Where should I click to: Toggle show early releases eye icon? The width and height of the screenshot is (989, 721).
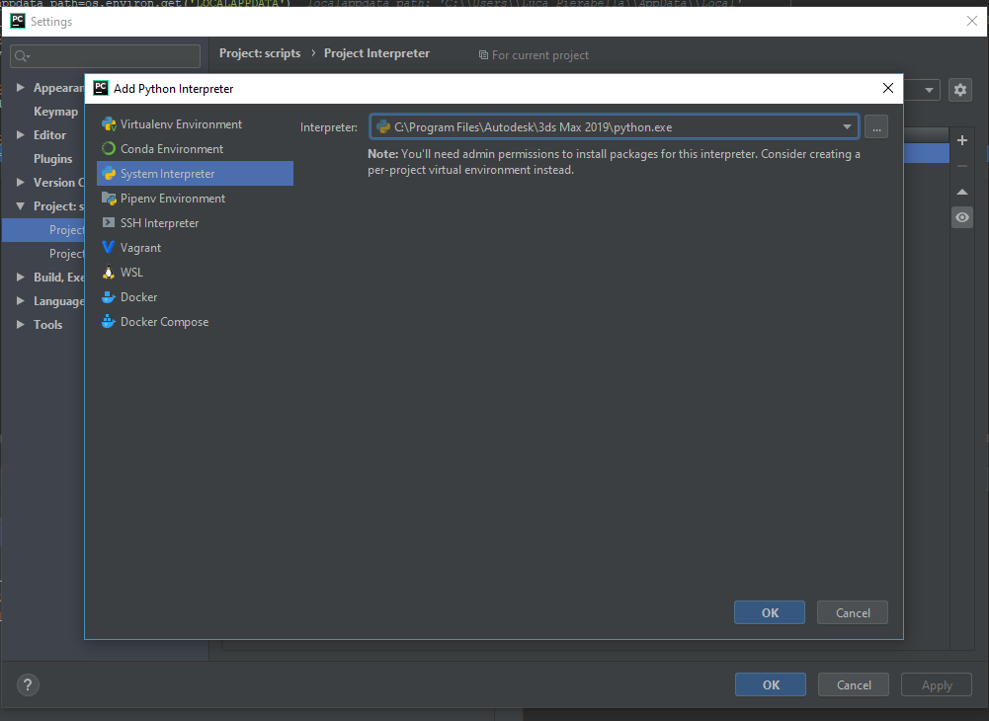point(962,217)
